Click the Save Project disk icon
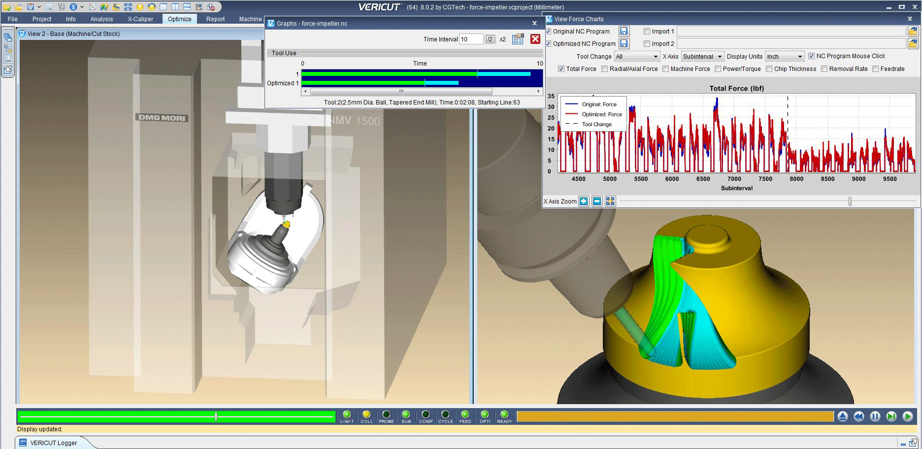Viewport: 922px width, 449px height. point(31,7)
